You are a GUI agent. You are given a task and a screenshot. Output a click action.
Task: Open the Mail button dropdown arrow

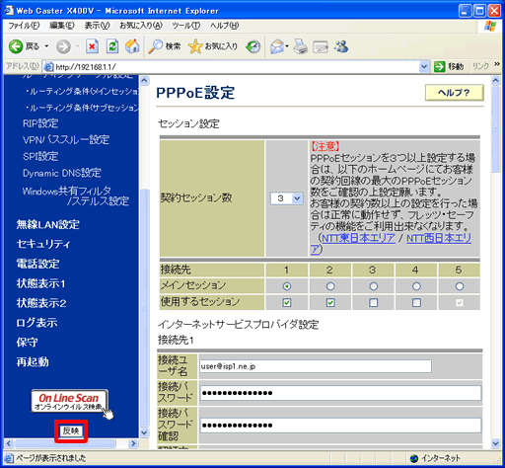coord(287,46)
